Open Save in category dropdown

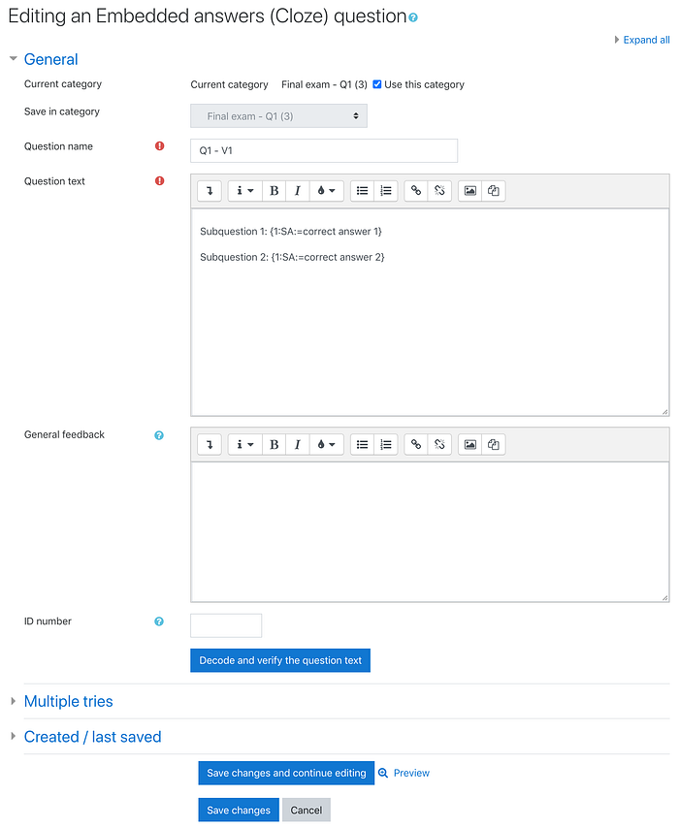278,116
